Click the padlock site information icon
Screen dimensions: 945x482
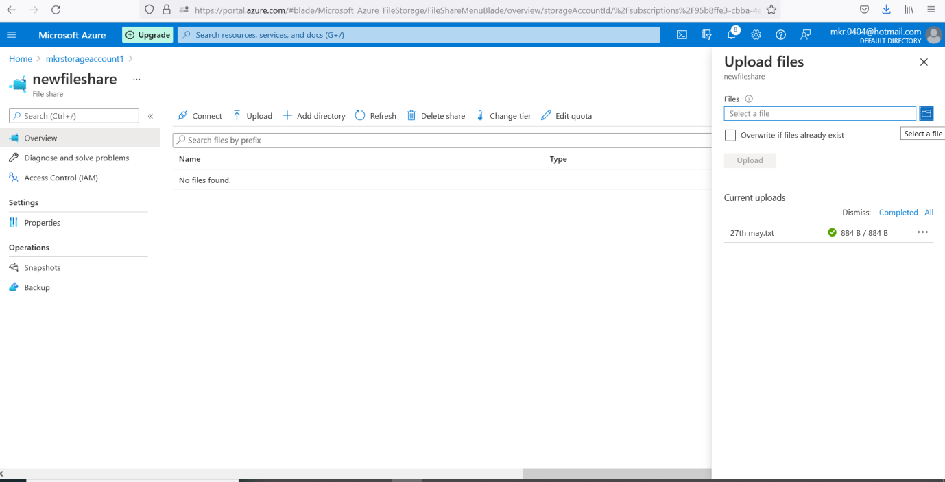pos(167,10)
